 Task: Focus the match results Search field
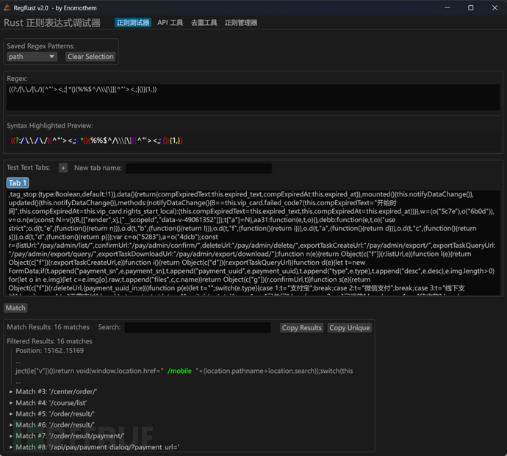coord(198,328)
